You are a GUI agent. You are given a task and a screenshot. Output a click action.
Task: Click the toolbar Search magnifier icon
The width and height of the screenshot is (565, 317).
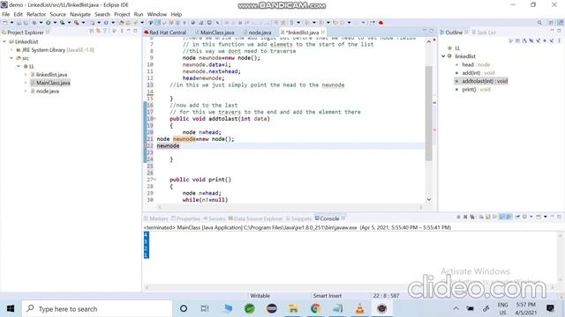(x=539, y=23)
